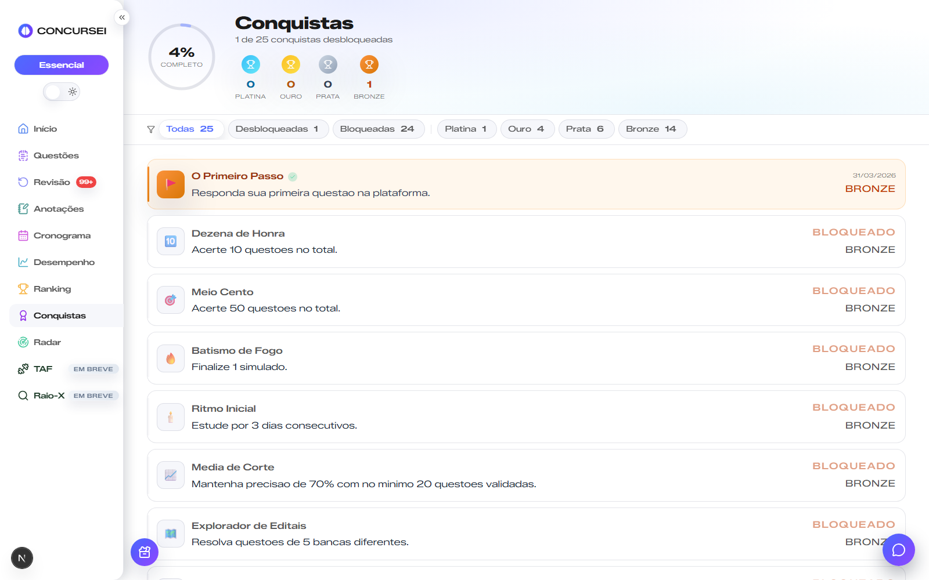Open the chat support bubble
This screenshot has height=580, width=929.
tap(898, 550)
